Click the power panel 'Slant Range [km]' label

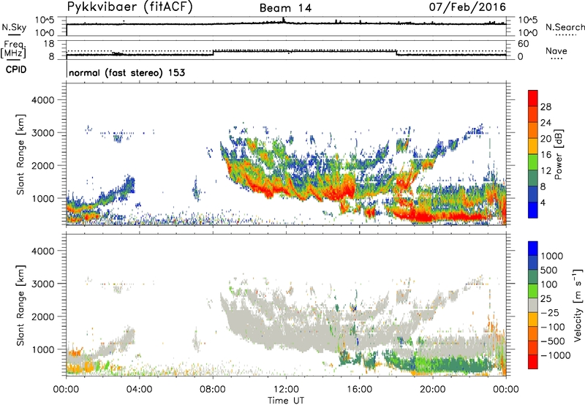coord(20,154)
